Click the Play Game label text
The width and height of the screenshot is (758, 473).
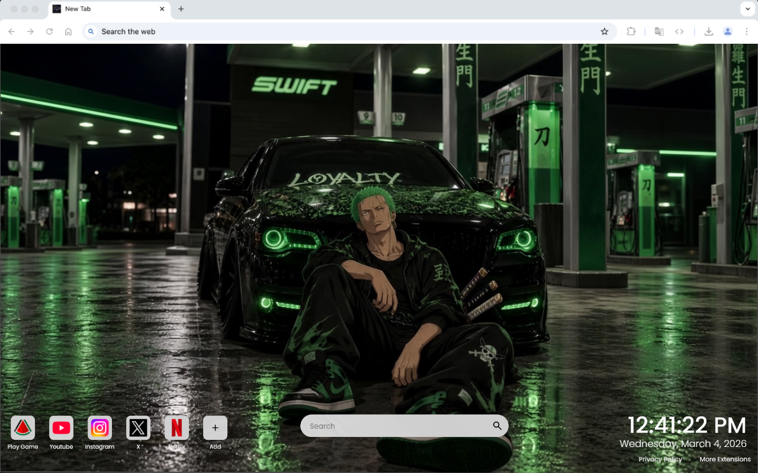point(23,446)
